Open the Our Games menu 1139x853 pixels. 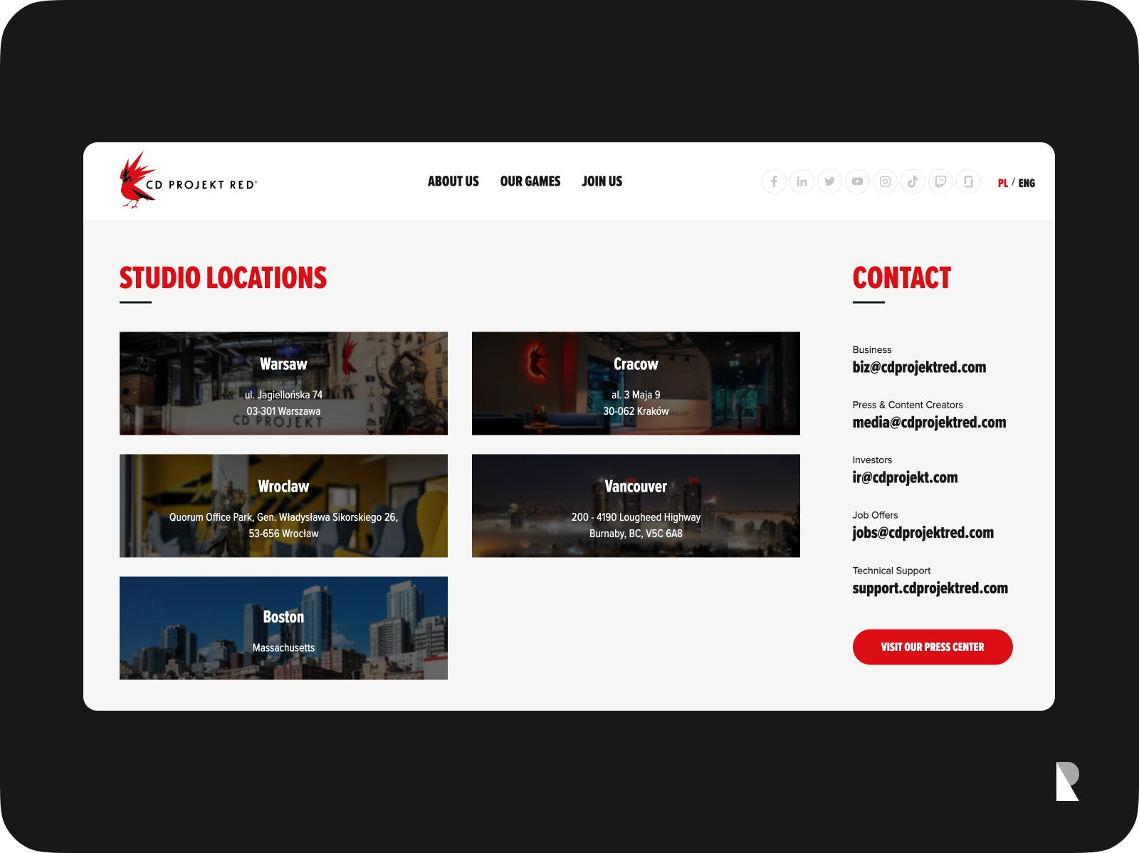(530, 181)
